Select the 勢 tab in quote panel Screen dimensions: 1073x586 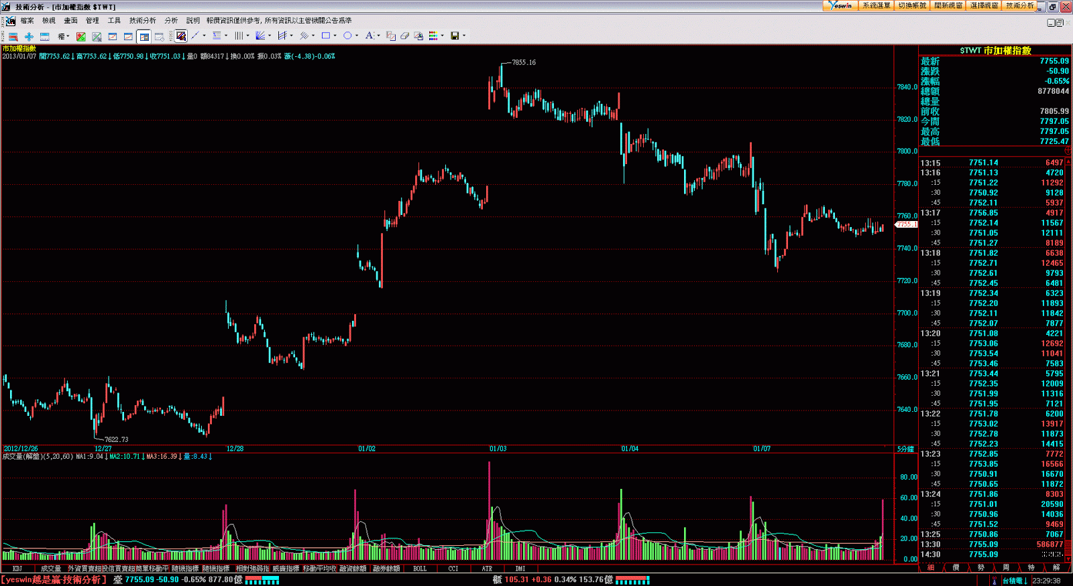(981, 568)
